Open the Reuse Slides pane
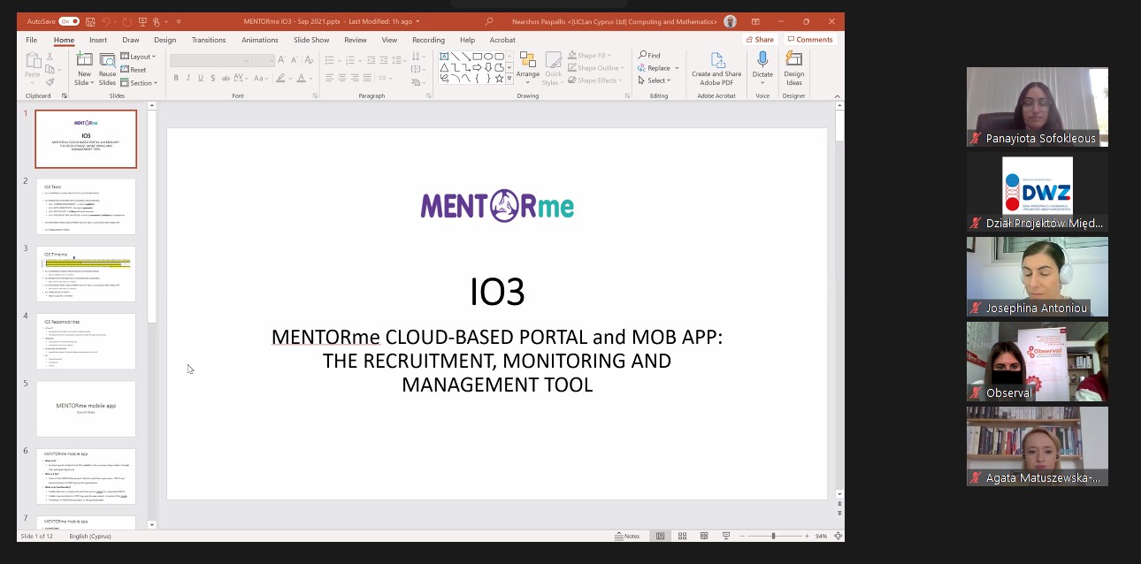This screenshot has width=1141, height=564. (108, 70)
